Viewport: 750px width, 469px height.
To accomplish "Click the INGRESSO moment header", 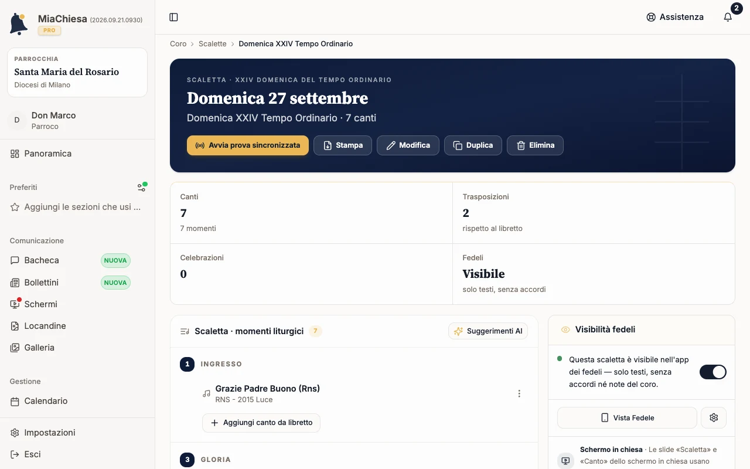I will (x=221, y=364).
